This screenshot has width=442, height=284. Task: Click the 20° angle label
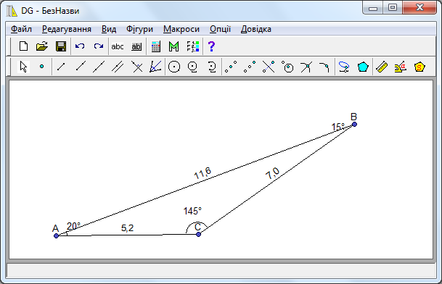coord(73,226)
